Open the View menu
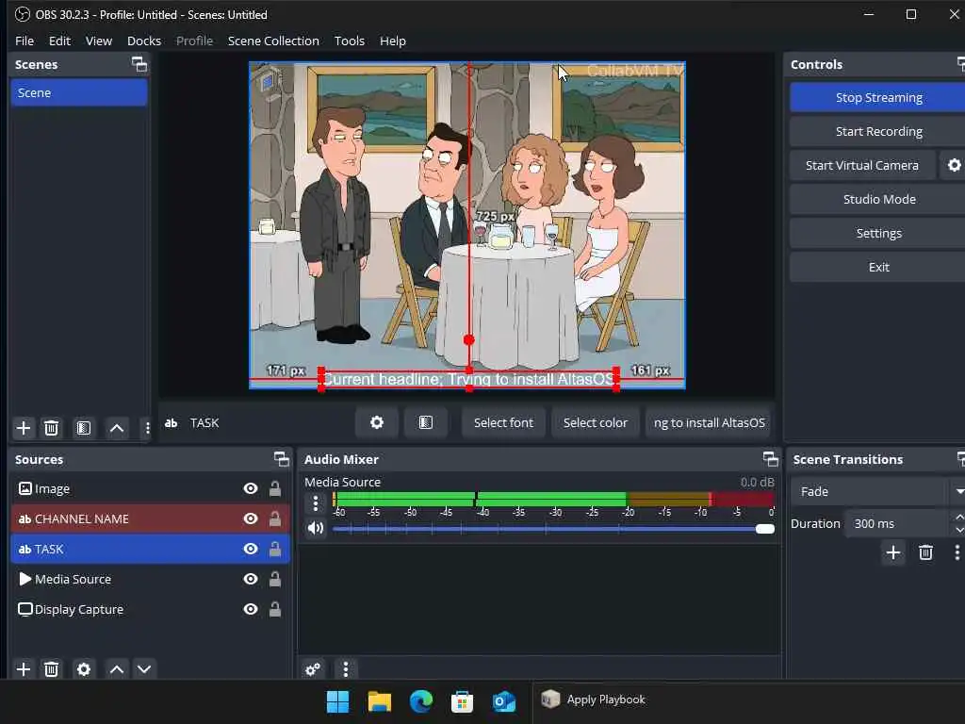Image resolution: width=965 pixels, height=724 pixels. click(98, 41)
